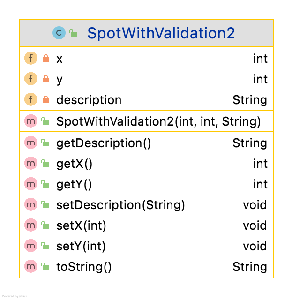Screen dimensions: 300x300
Task: Click the field icon beside description
Action: (x=31, y=100)
